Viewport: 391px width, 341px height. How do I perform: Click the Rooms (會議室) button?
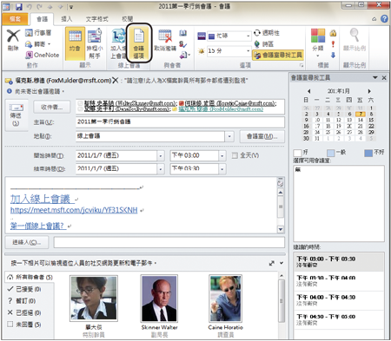click(262, 136)
